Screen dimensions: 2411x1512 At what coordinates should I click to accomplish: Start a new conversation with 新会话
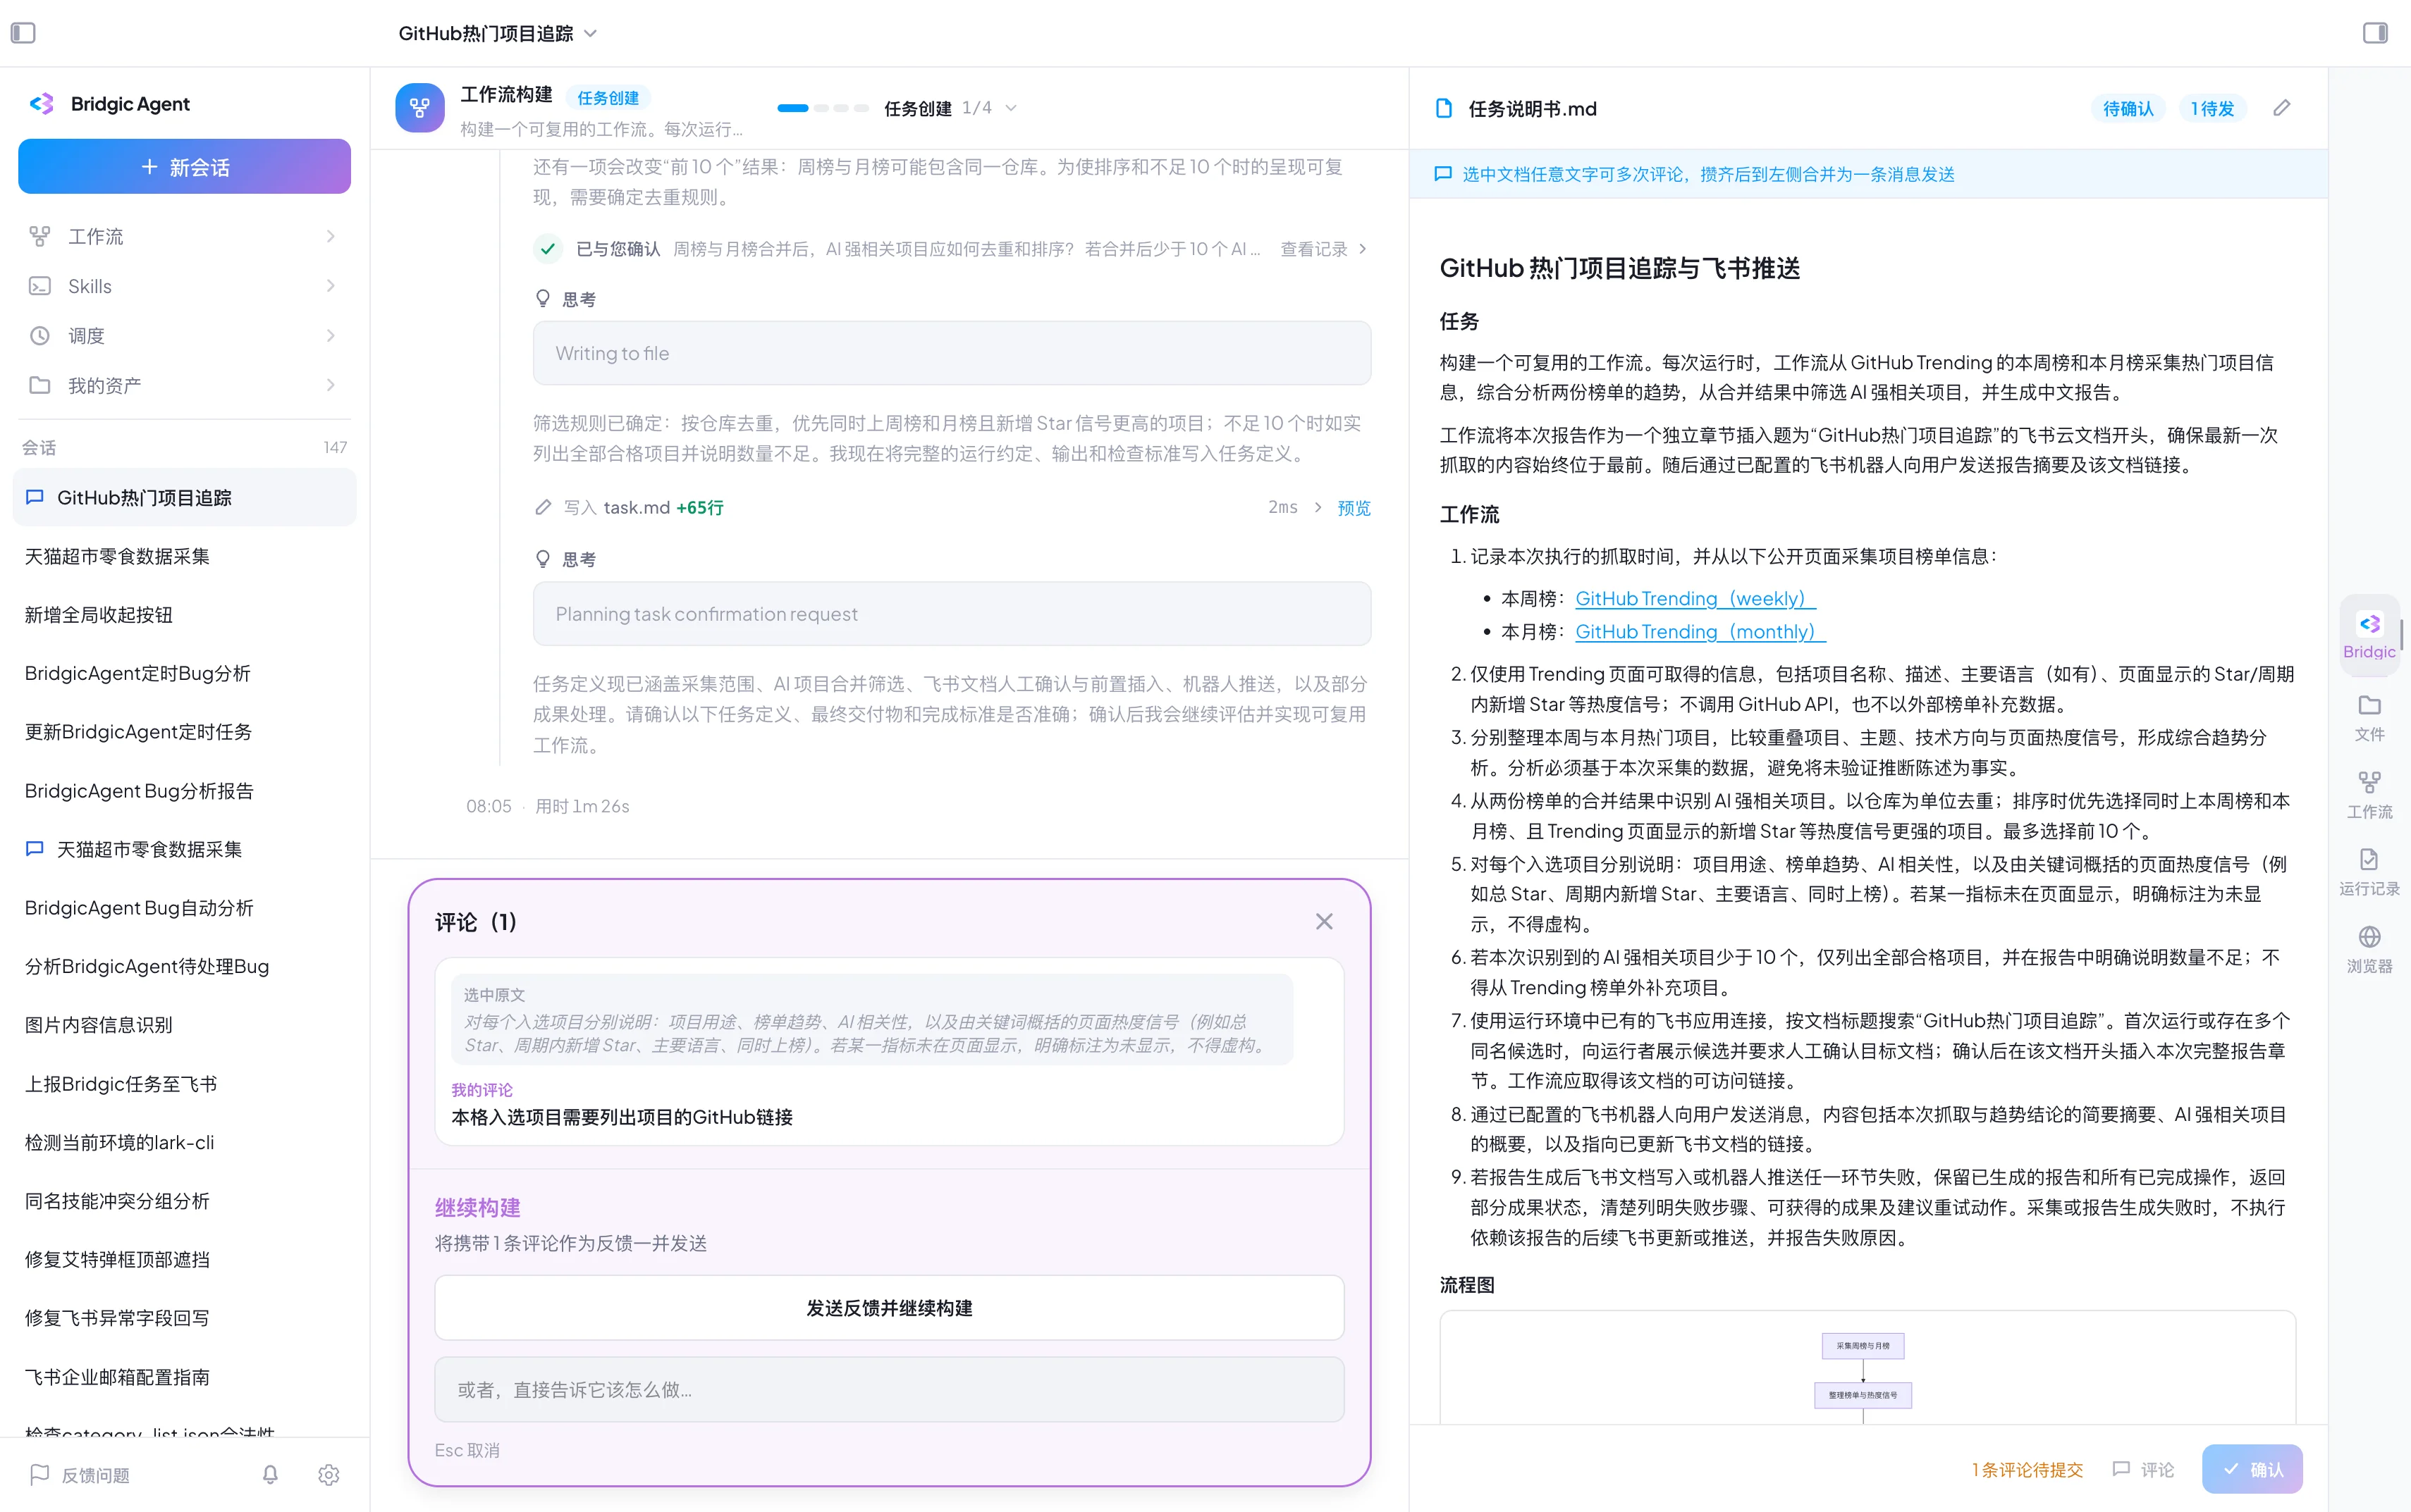tap(184, 166)
